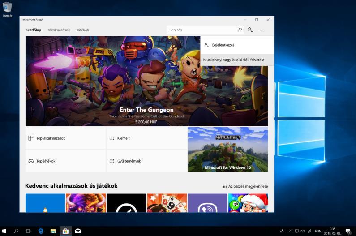
Task: Click the taskbar search icon
Action: (x=16, y=231)
